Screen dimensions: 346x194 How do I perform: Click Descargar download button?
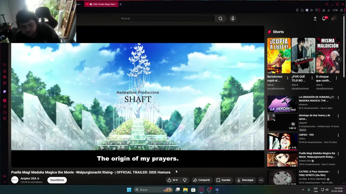point(245,180)
